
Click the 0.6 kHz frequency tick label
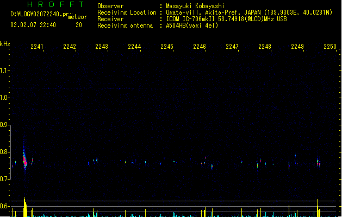coord(4,206)
